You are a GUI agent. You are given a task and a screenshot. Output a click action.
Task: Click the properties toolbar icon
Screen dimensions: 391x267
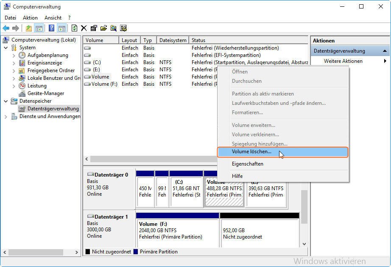point(94,28)
